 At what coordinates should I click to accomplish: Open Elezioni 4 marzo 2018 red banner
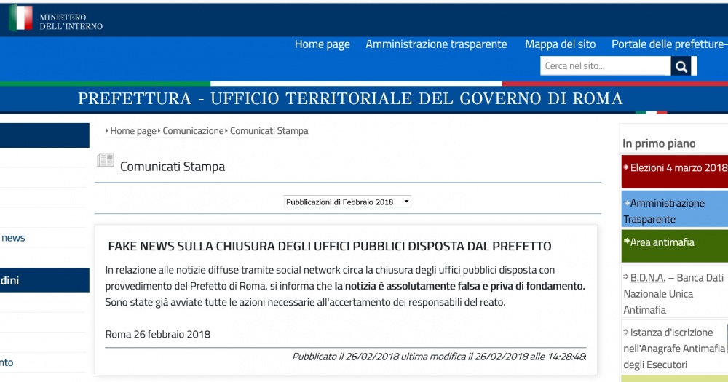click(675, 171)
